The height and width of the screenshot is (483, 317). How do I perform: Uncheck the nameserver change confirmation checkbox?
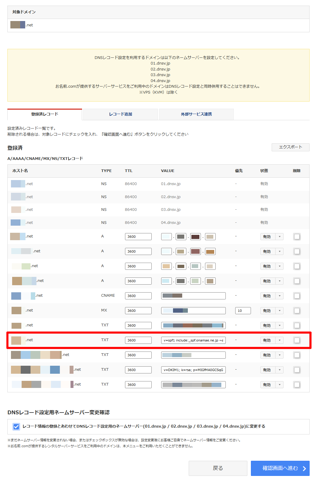(16, 426)
